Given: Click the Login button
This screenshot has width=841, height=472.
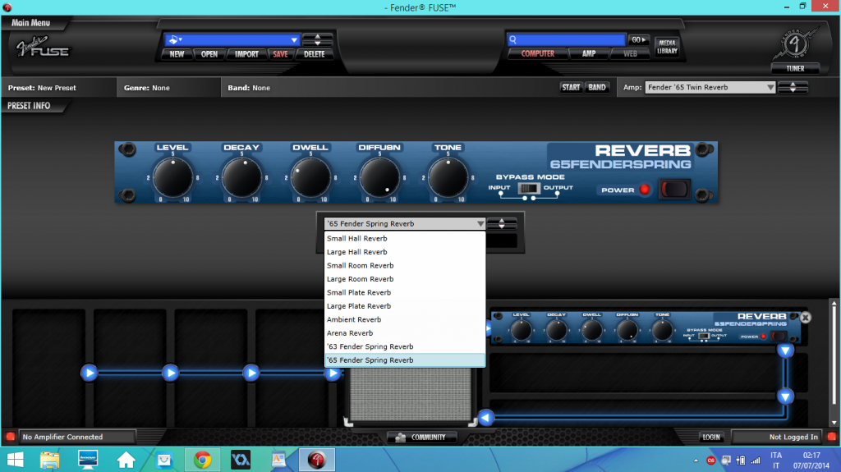Looking at the screenshot, I should [711, 438].
